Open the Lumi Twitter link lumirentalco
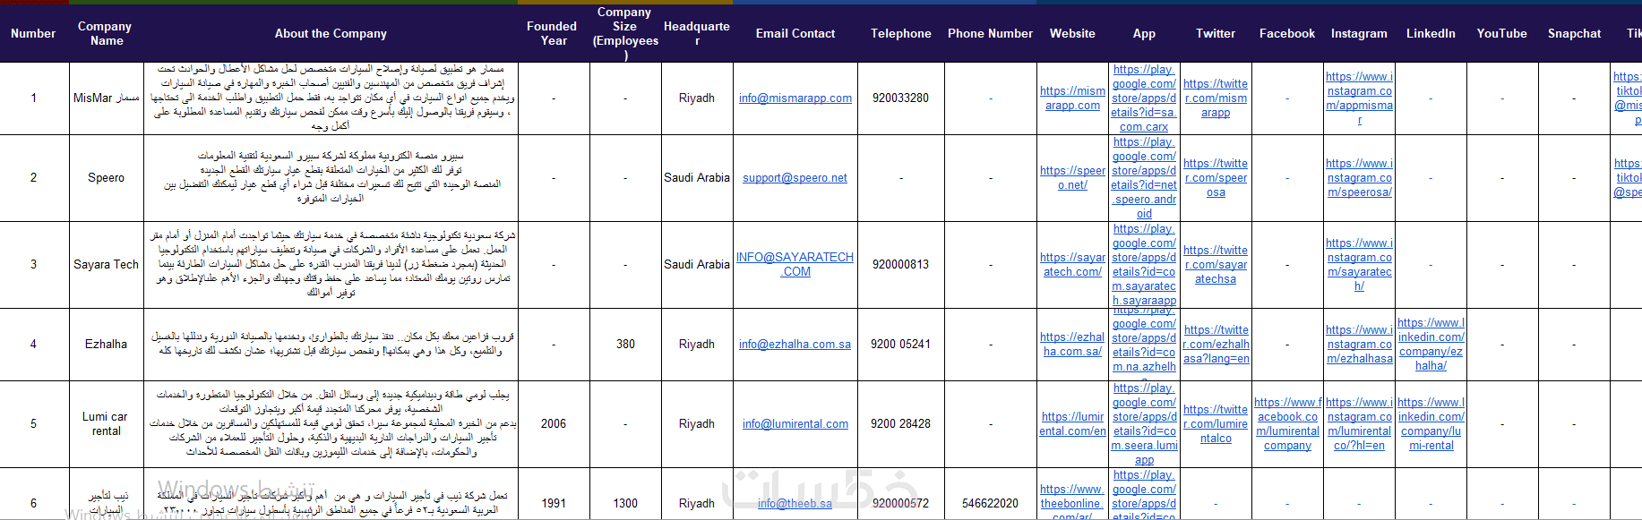 1216,424
